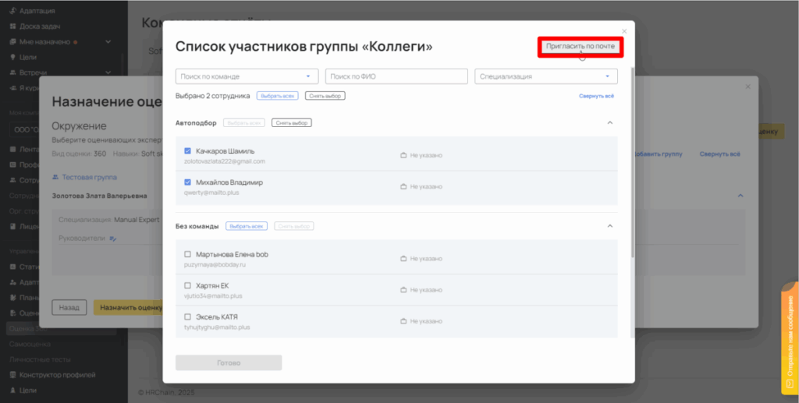Click the briefcase icon in Качкаров Шамиль row
The width and height of the screenshot is (799, 403).
point(403,155)
